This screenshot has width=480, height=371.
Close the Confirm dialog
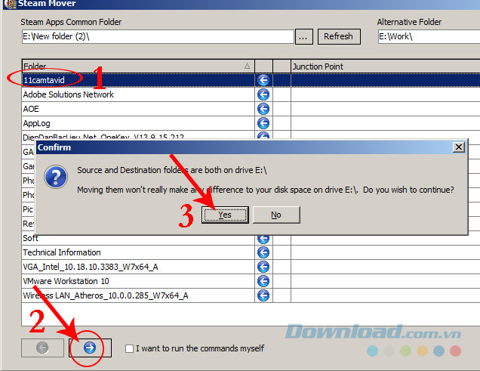(x=459, y=147)
